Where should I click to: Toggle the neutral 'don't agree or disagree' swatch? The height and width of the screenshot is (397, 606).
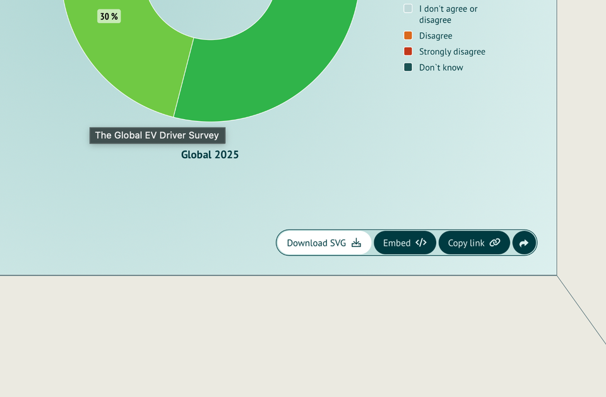[408, 8]
